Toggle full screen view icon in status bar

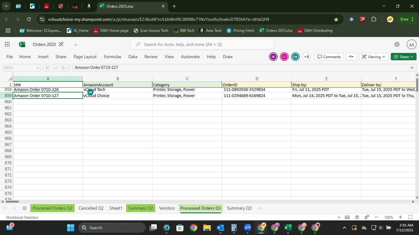410,217
